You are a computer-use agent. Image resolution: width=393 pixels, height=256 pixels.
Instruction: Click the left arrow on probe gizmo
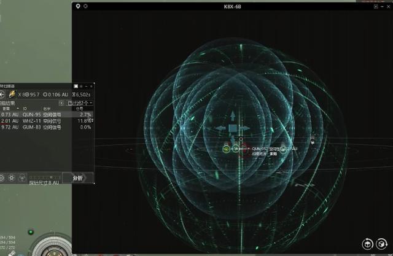tap(222, 128)
